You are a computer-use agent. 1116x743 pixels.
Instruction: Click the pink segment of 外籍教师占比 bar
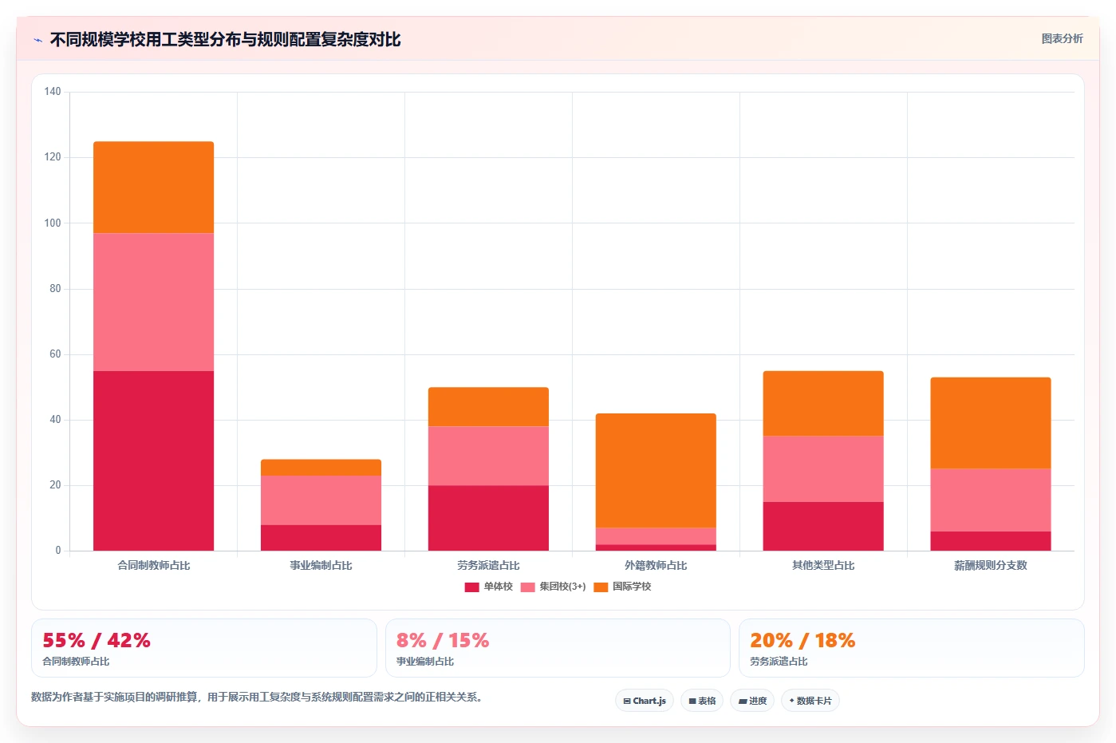(x=656, y=536)
